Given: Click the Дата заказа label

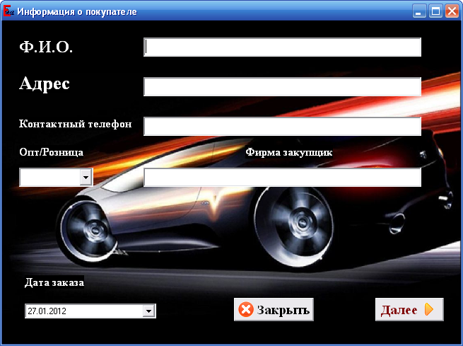Looking at the screenshot, I should [54, 282].
